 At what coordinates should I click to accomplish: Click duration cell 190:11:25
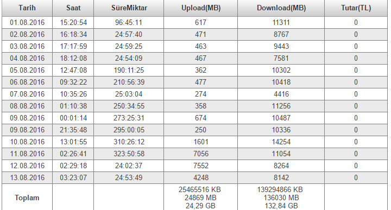[129, 70]
